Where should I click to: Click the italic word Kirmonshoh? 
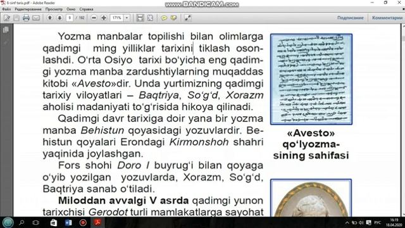pyautogui.click(x=199, y=142)
